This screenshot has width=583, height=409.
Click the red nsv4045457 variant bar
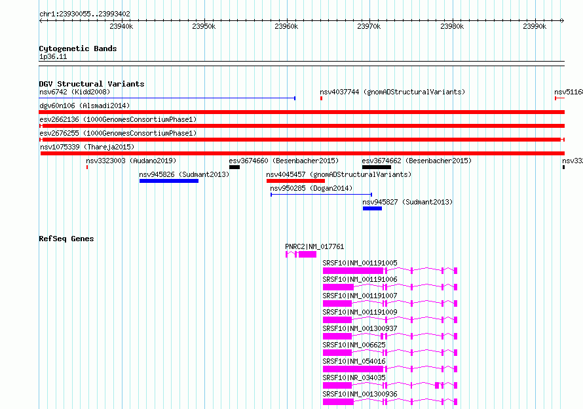(295, 181)
